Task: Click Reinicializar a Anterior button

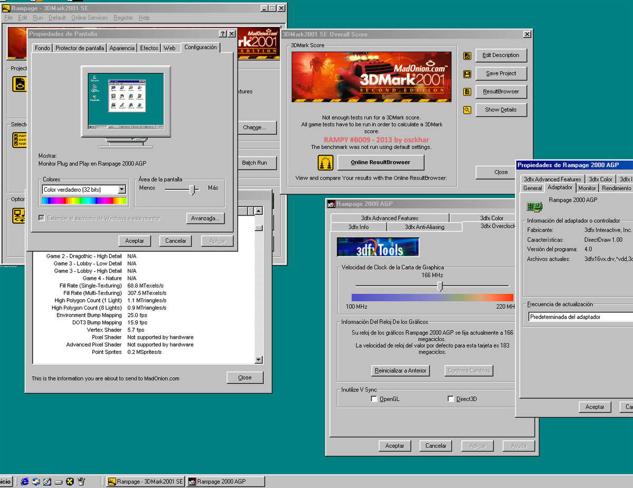Action: click(400, 370)
